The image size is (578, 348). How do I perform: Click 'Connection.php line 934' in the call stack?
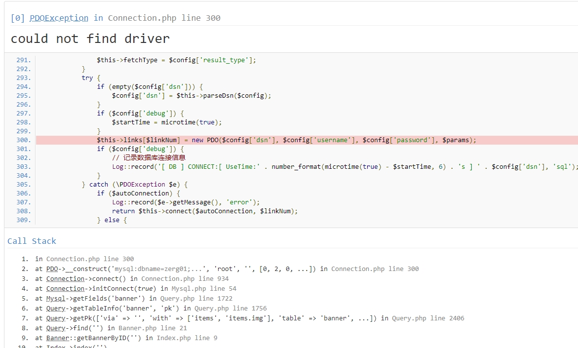tap(185, 279)
